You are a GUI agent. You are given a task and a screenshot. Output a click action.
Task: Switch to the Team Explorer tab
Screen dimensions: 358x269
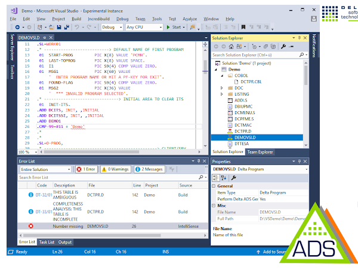(260, 152)
